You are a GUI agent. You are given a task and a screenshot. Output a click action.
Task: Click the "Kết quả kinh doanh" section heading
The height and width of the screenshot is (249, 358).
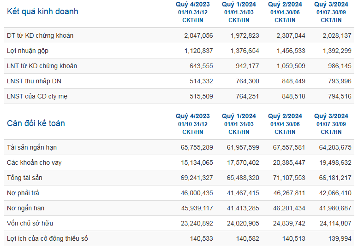pos(42,12)
